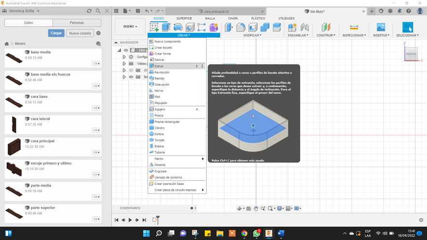427x240 pixels.
Task: Expand the MODIFICAR dropdown menu
Action: (x=252, y=35)
